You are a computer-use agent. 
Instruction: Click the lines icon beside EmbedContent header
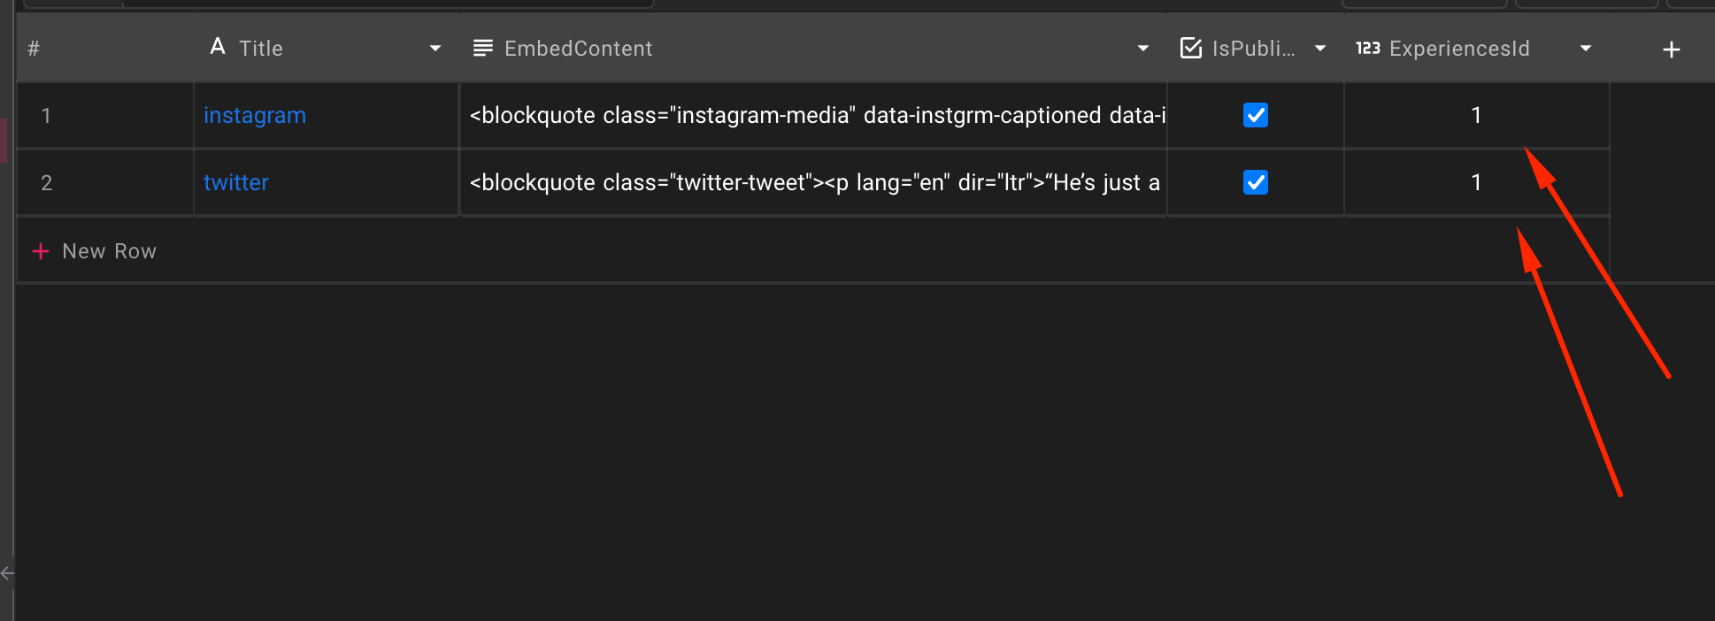482,48
